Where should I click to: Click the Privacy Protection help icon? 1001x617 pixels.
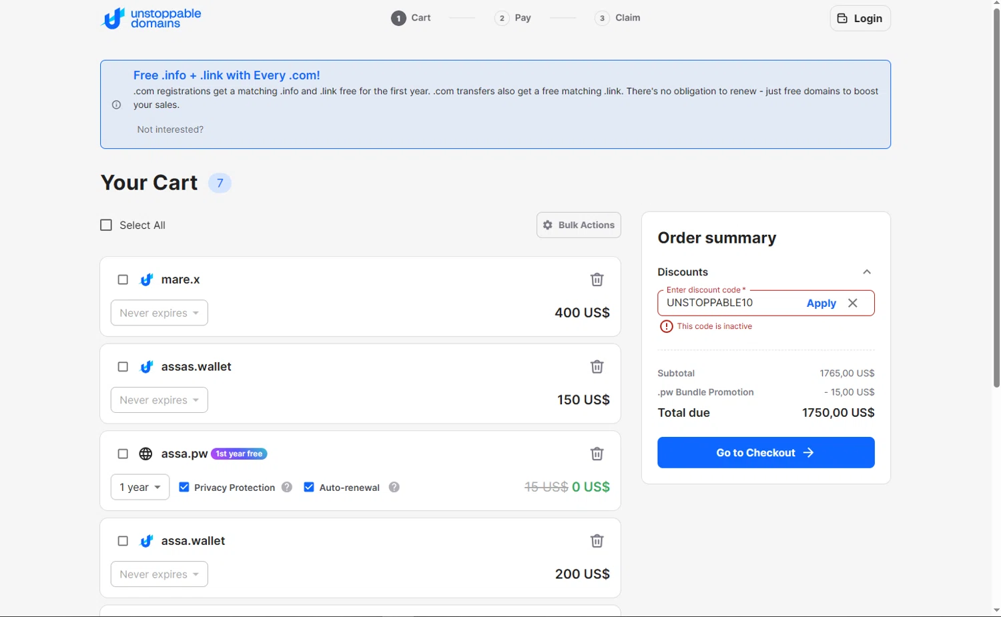(287, 488)
